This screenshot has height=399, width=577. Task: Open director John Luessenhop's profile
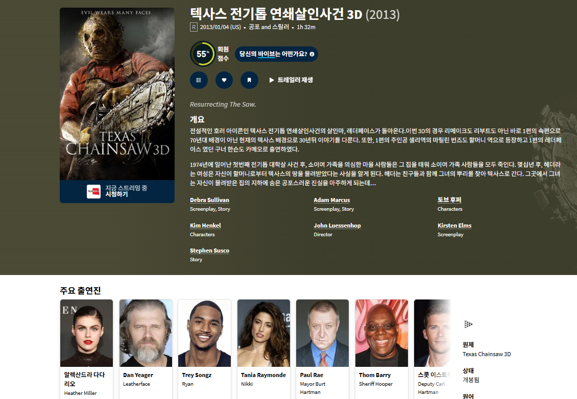click(337, 225)
